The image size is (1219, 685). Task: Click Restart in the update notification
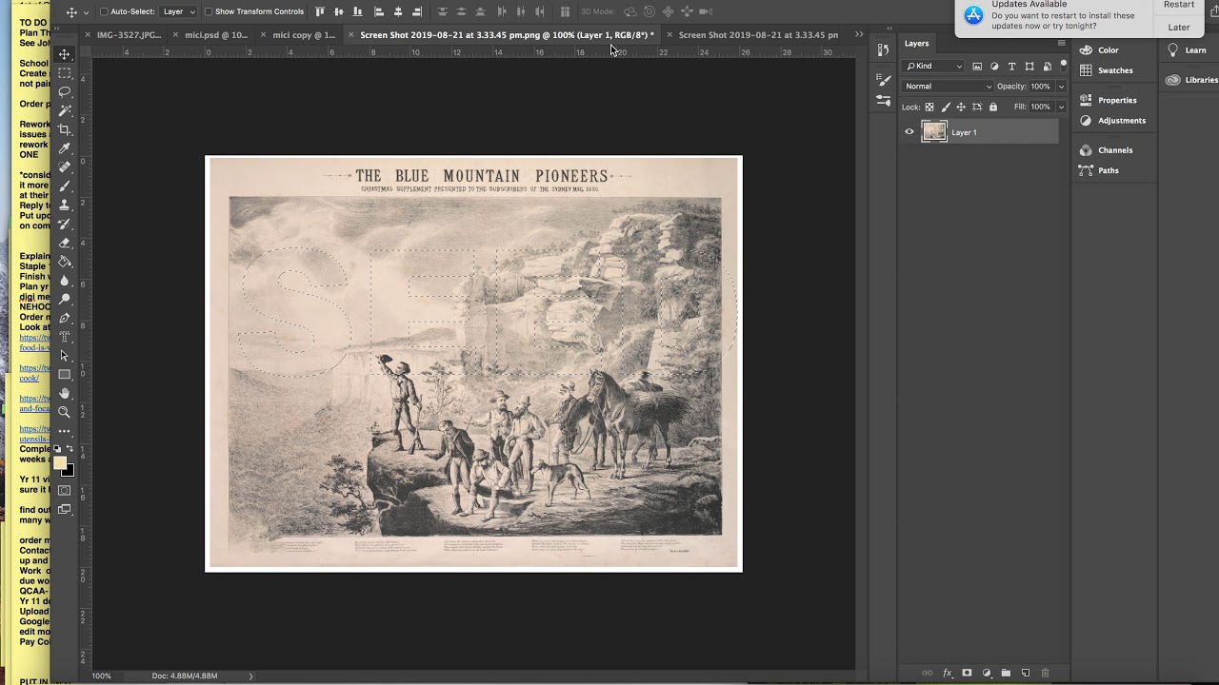(1179, 5)
